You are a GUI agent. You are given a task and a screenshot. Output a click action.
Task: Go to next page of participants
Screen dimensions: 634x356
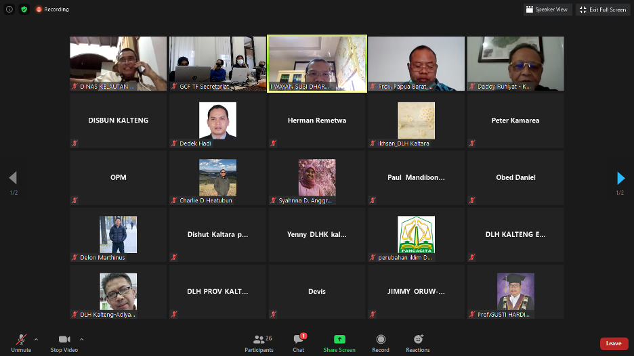point(620,178)
